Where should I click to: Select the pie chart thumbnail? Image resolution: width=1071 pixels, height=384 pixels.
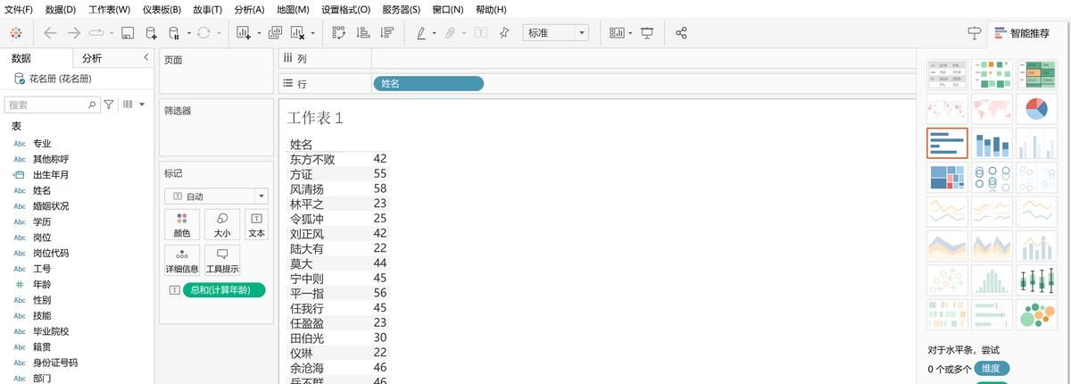tap(1036, 109)
